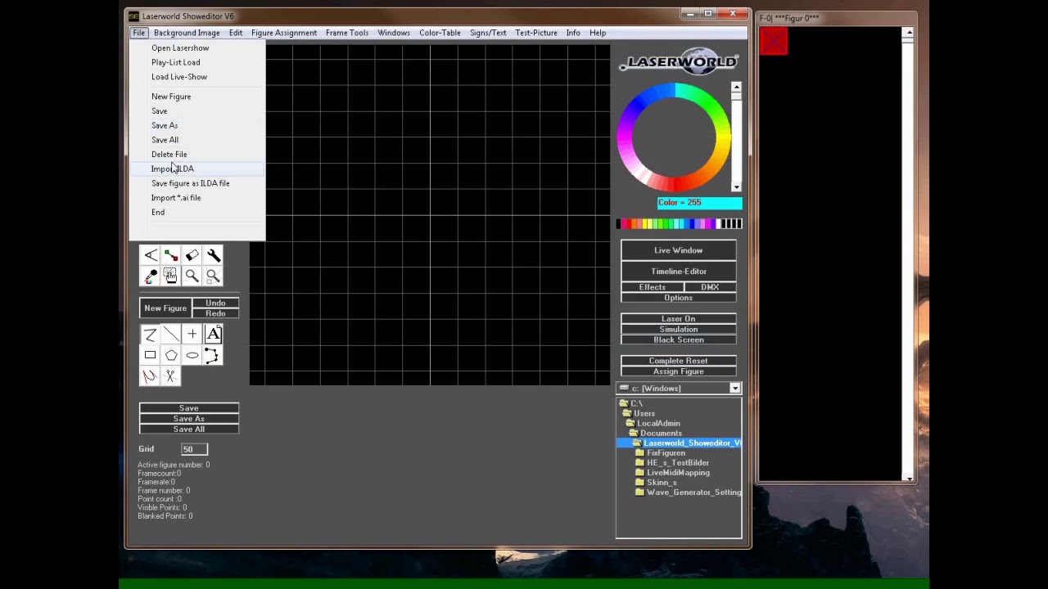1048x589 pixels.
Task: Choose Delete File menu entry
Action: click(169, 155)
